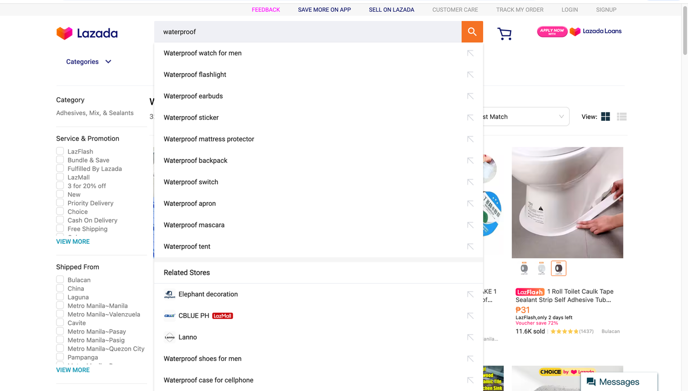
Task: Click SIGNUP in top bar
Action: 606,10
